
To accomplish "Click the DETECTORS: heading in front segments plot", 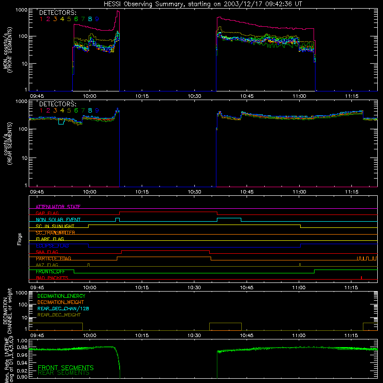I will [57, 13].
